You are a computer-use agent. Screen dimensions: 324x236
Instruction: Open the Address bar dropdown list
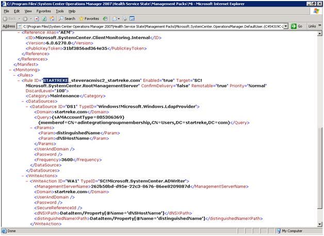coord(286,26)
